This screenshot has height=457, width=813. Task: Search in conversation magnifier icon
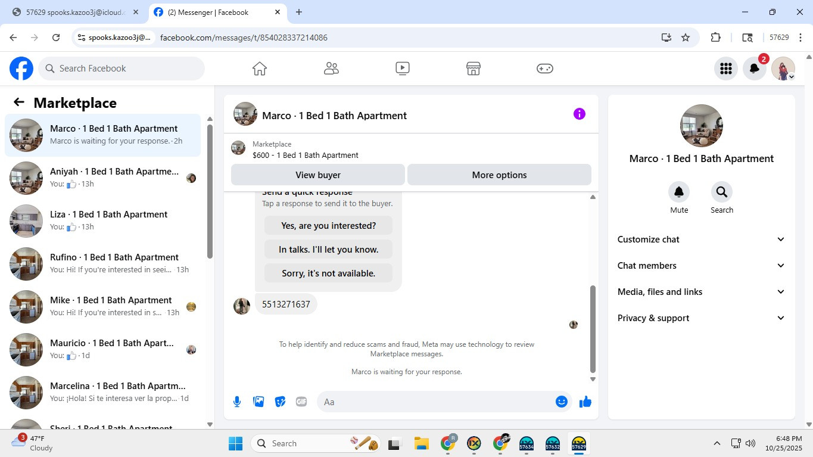pyautogui.click(x=722, y=192)
